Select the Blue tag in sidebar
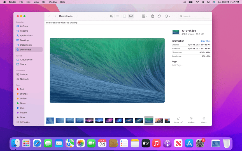 pyautogui.click(x=29, y=108)
